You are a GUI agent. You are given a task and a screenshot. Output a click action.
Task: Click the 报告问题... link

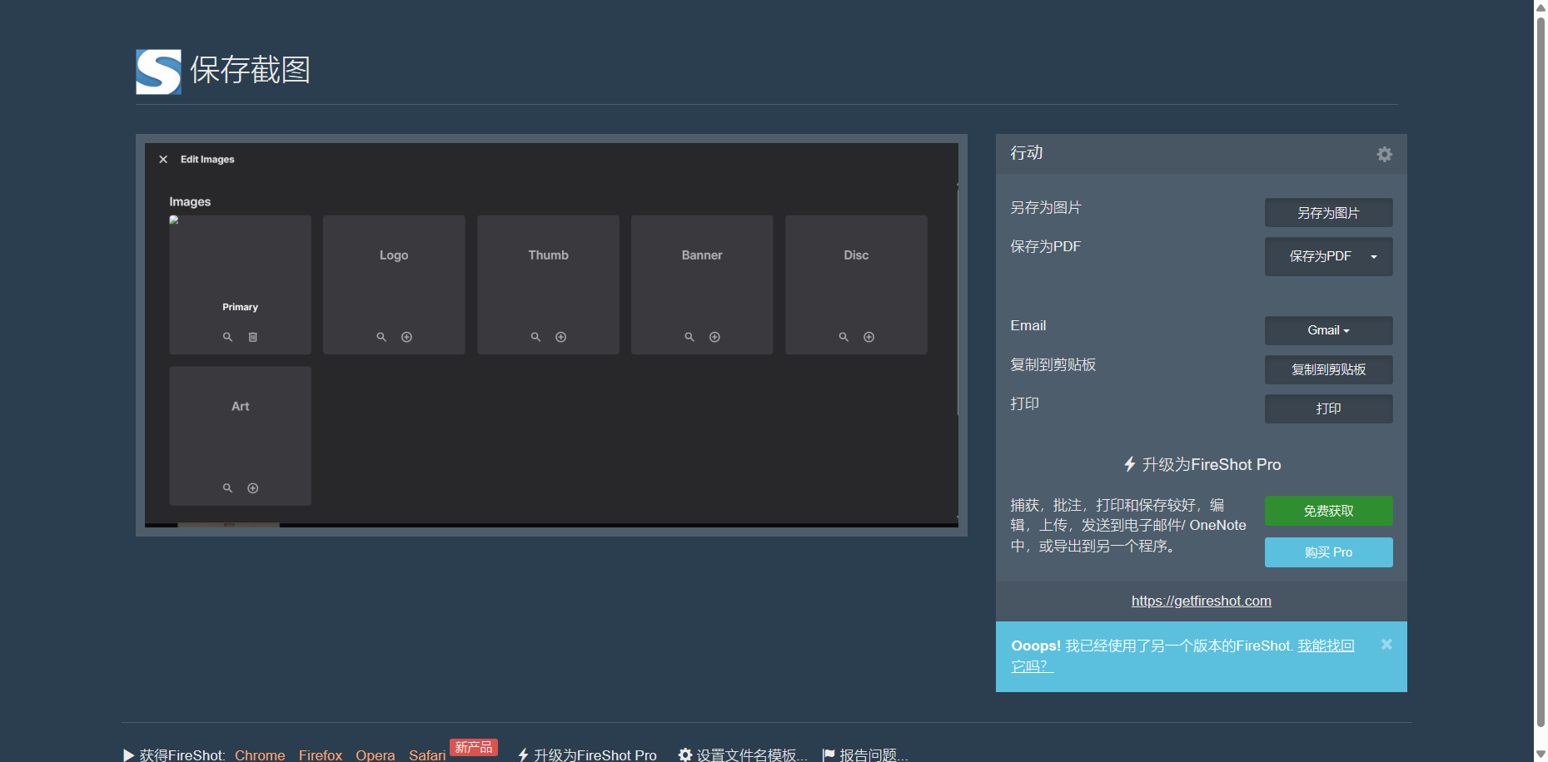pyautogui.click(x=874, y=755)
